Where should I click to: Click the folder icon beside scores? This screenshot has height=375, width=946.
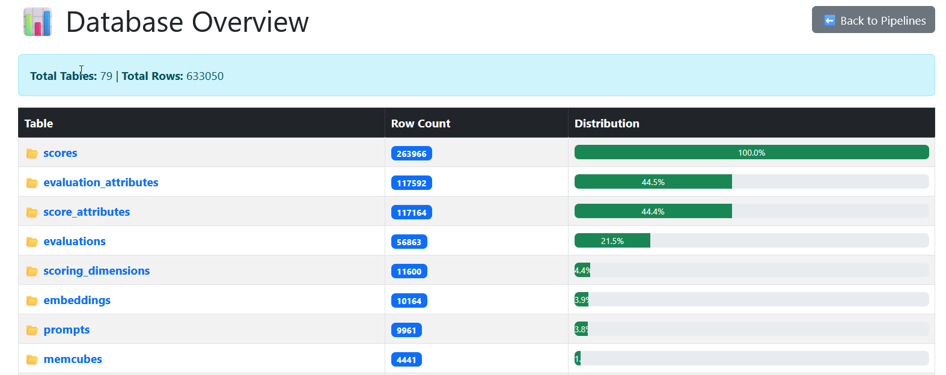32,154
